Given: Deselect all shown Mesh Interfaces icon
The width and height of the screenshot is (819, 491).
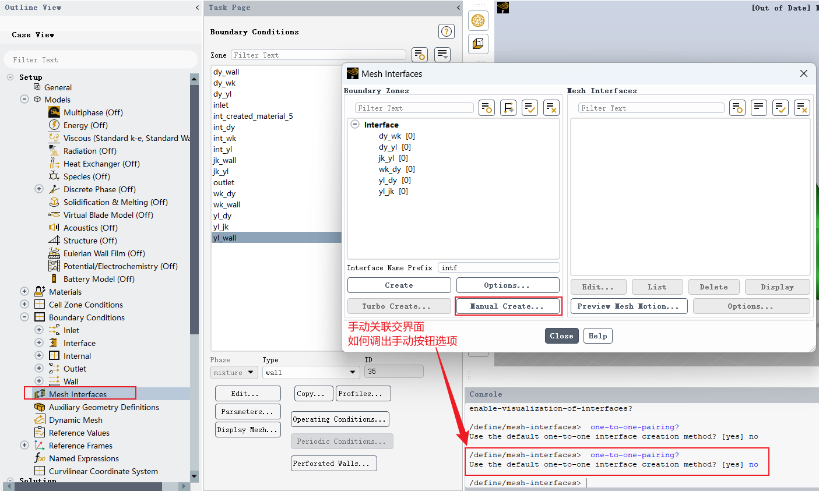Looking at the screenshot, I should [802, 108].
